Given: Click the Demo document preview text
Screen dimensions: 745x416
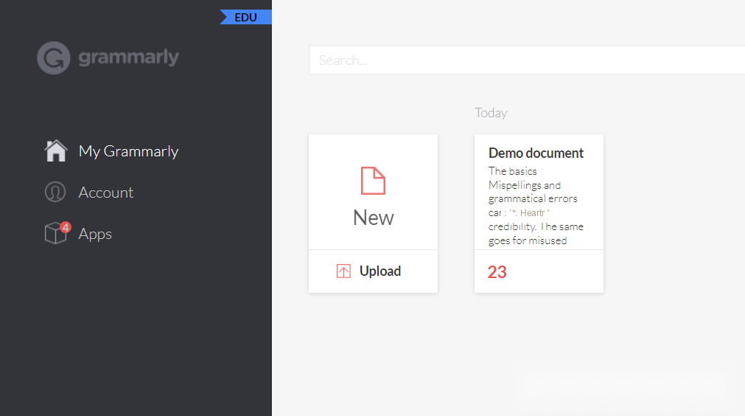Looking at the screenshot, I should (536, 206).
